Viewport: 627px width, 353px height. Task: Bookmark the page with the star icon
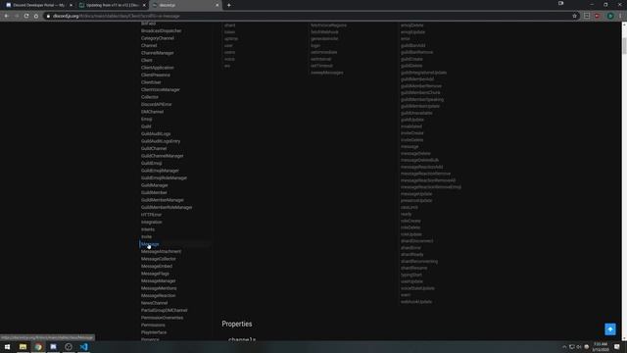pyautogui.click(x=575, y=16)
